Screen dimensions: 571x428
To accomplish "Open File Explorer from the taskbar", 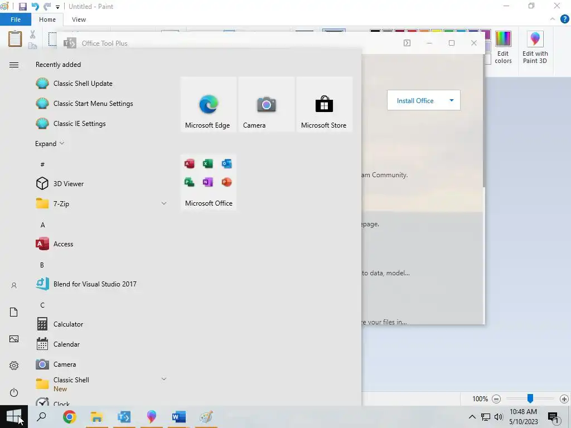I will (x=96, y=417).
